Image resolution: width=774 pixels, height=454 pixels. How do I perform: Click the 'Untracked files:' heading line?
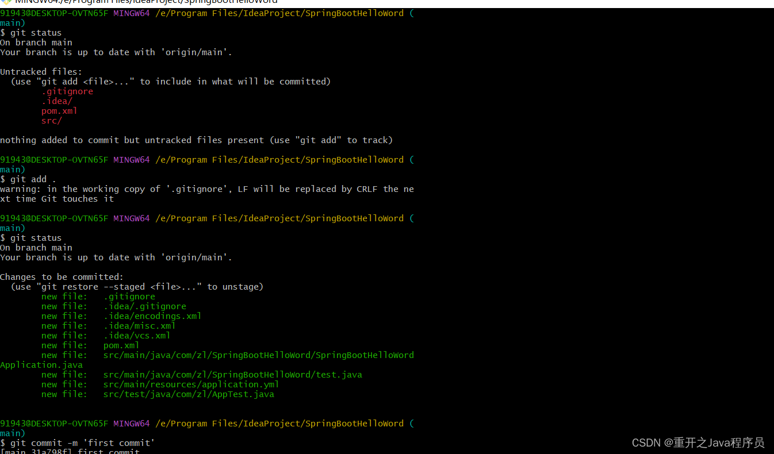coord(41,72)
